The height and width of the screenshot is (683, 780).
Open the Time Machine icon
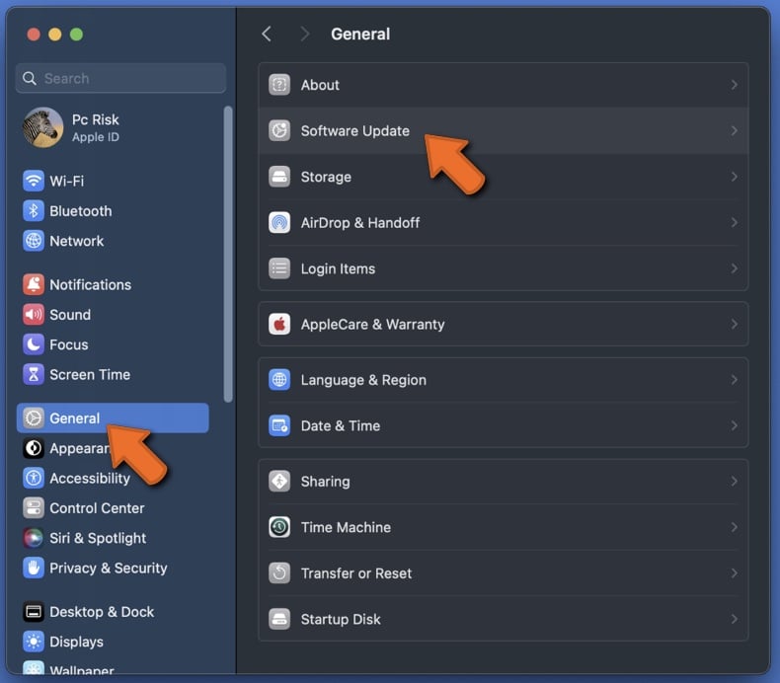(279, 527)
